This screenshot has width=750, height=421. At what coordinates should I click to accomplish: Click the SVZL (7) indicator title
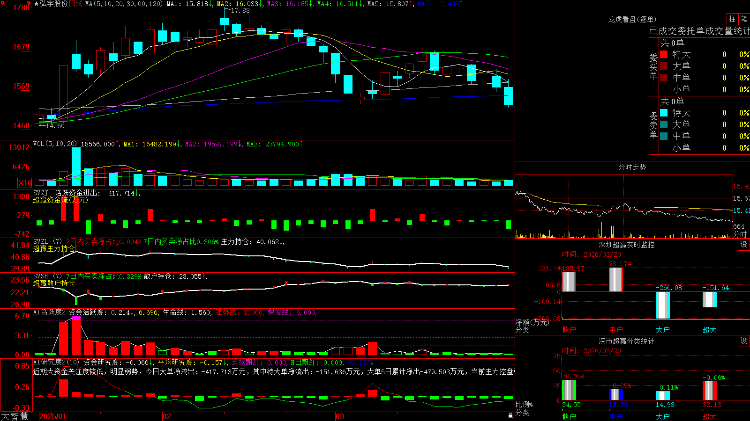click(47, 242)
